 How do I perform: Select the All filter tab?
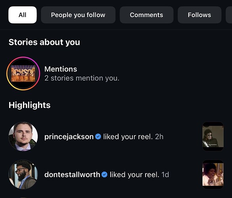pyautogui.click(x=23, y=15)
